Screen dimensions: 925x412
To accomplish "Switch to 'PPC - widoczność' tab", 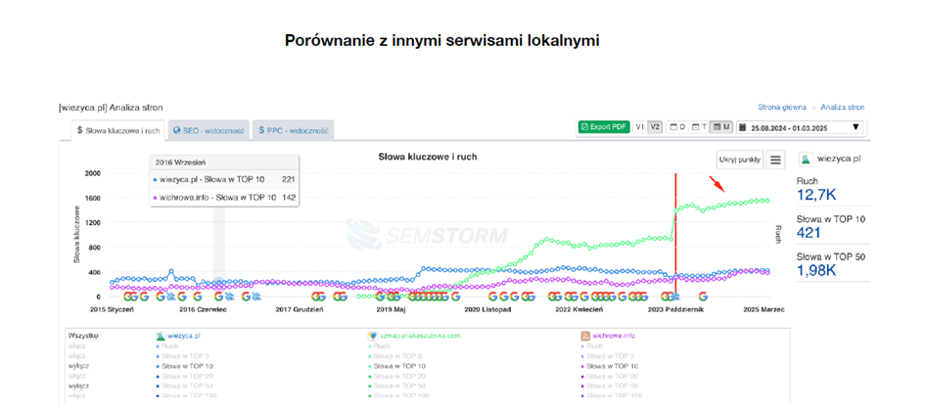I will [294, 131].
